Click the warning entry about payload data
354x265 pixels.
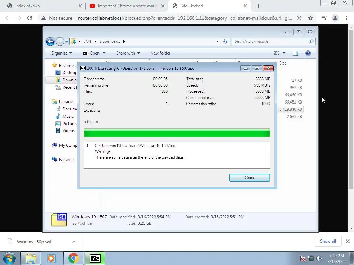[139, 157]
